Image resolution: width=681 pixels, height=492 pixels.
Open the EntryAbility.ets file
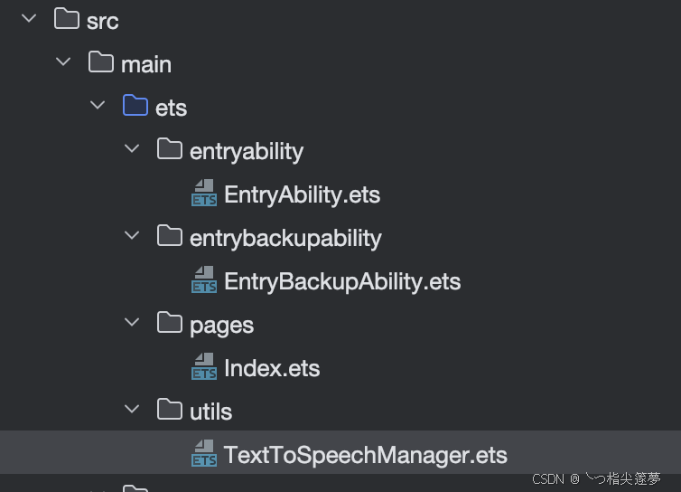(x=303, y=194)
